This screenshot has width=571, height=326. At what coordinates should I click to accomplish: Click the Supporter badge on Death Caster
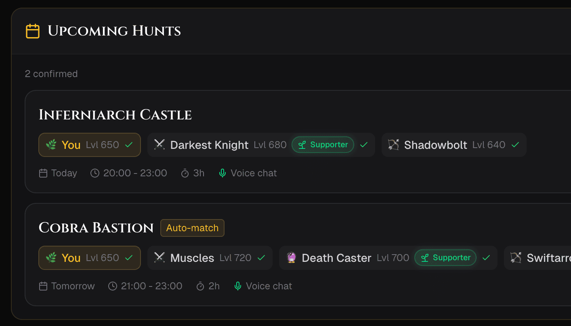point(445,257)
